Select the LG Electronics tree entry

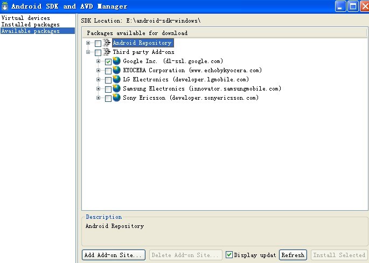(186, 79)
